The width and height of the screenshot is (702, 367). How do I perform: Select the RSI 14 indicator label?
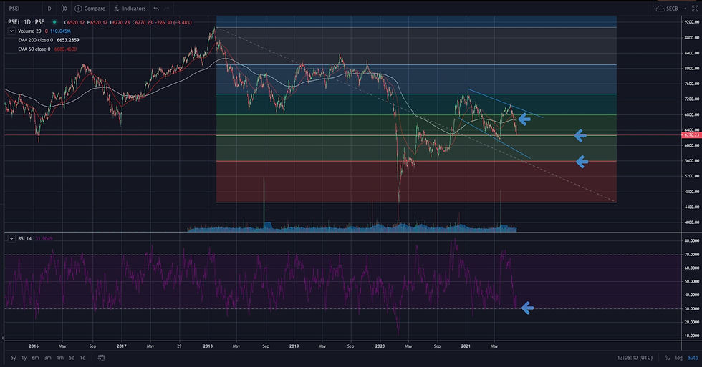[x=24, y=238]
